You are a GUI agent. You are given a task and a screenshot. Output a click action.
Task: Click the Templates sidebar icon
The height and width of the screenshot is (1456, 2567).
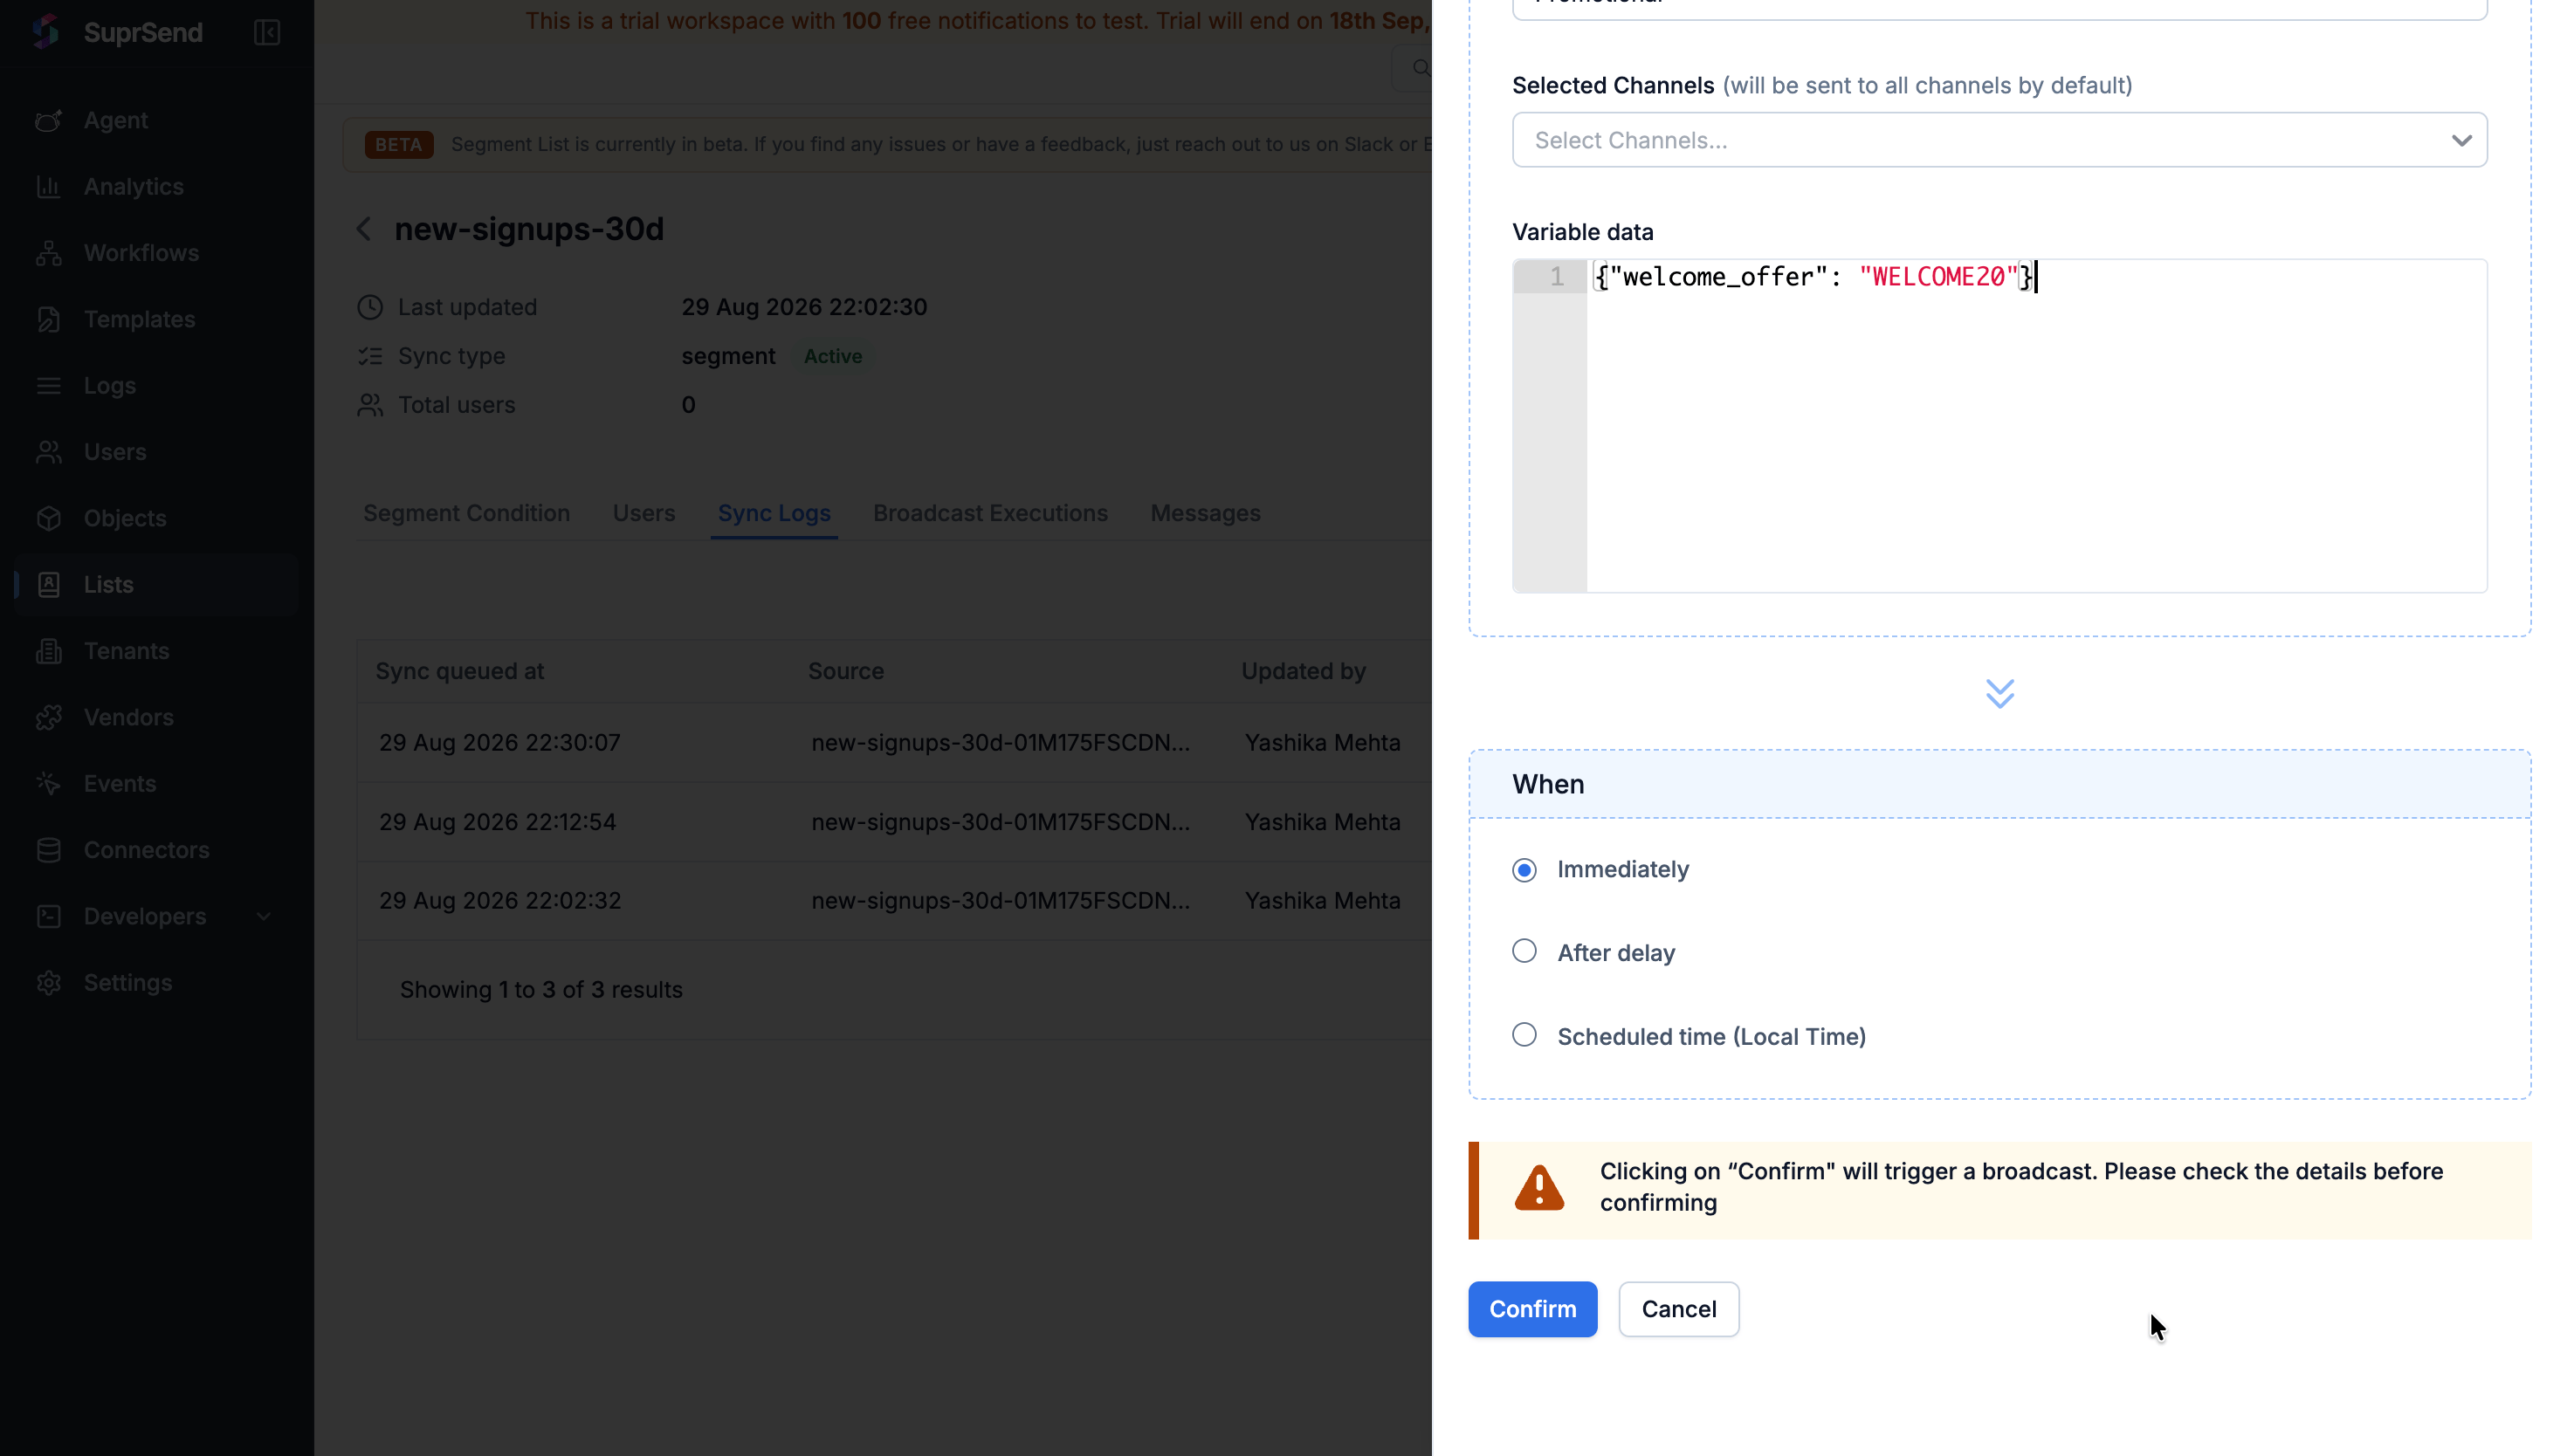(48, 319)
